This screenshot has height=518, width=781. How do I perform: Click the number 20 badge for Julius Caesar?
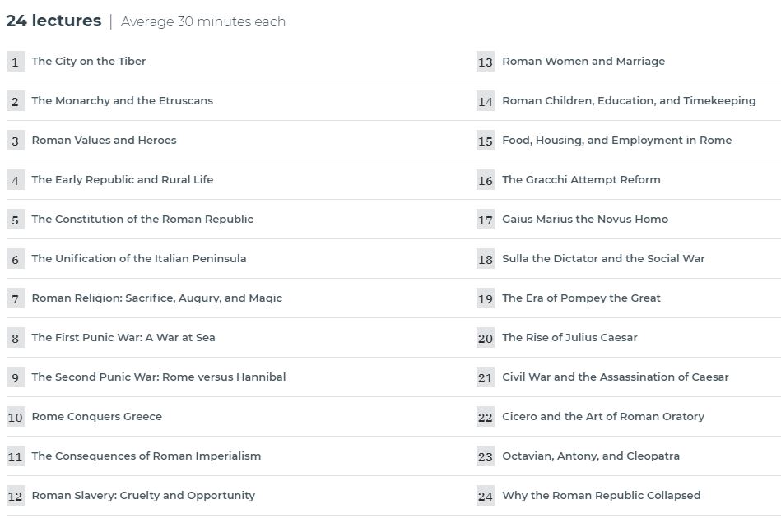click(x=486, y=338)
